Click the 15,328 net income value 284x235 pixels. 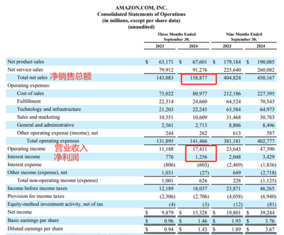199,212
